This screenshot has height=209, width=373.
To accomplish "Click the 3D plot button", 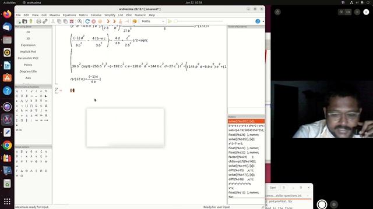I will point(28,38).
